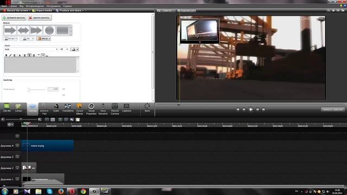Open the Edit menu
The image size is (347, 195).
point(13,6)
